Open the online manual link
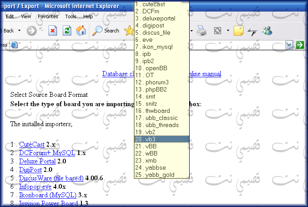Viewport: 308px width, 207px height. coord(205,74)
